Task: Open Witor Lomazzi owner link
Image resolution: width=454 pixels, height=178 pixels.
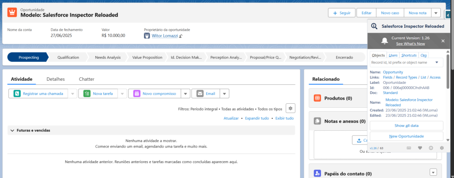Action: pyautogui.click(x=164, y=36)
